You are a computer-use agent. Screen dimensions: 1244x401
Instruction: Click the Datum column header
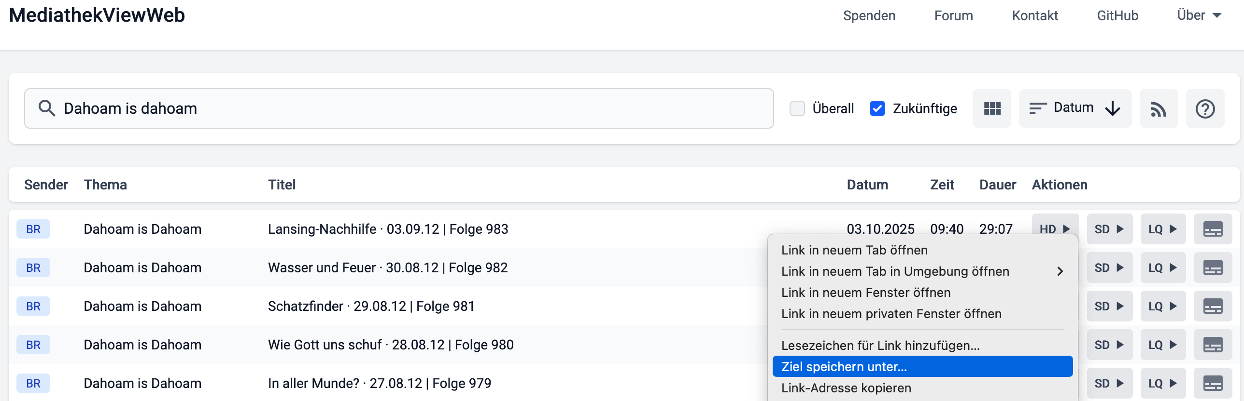tap(867, 185)
